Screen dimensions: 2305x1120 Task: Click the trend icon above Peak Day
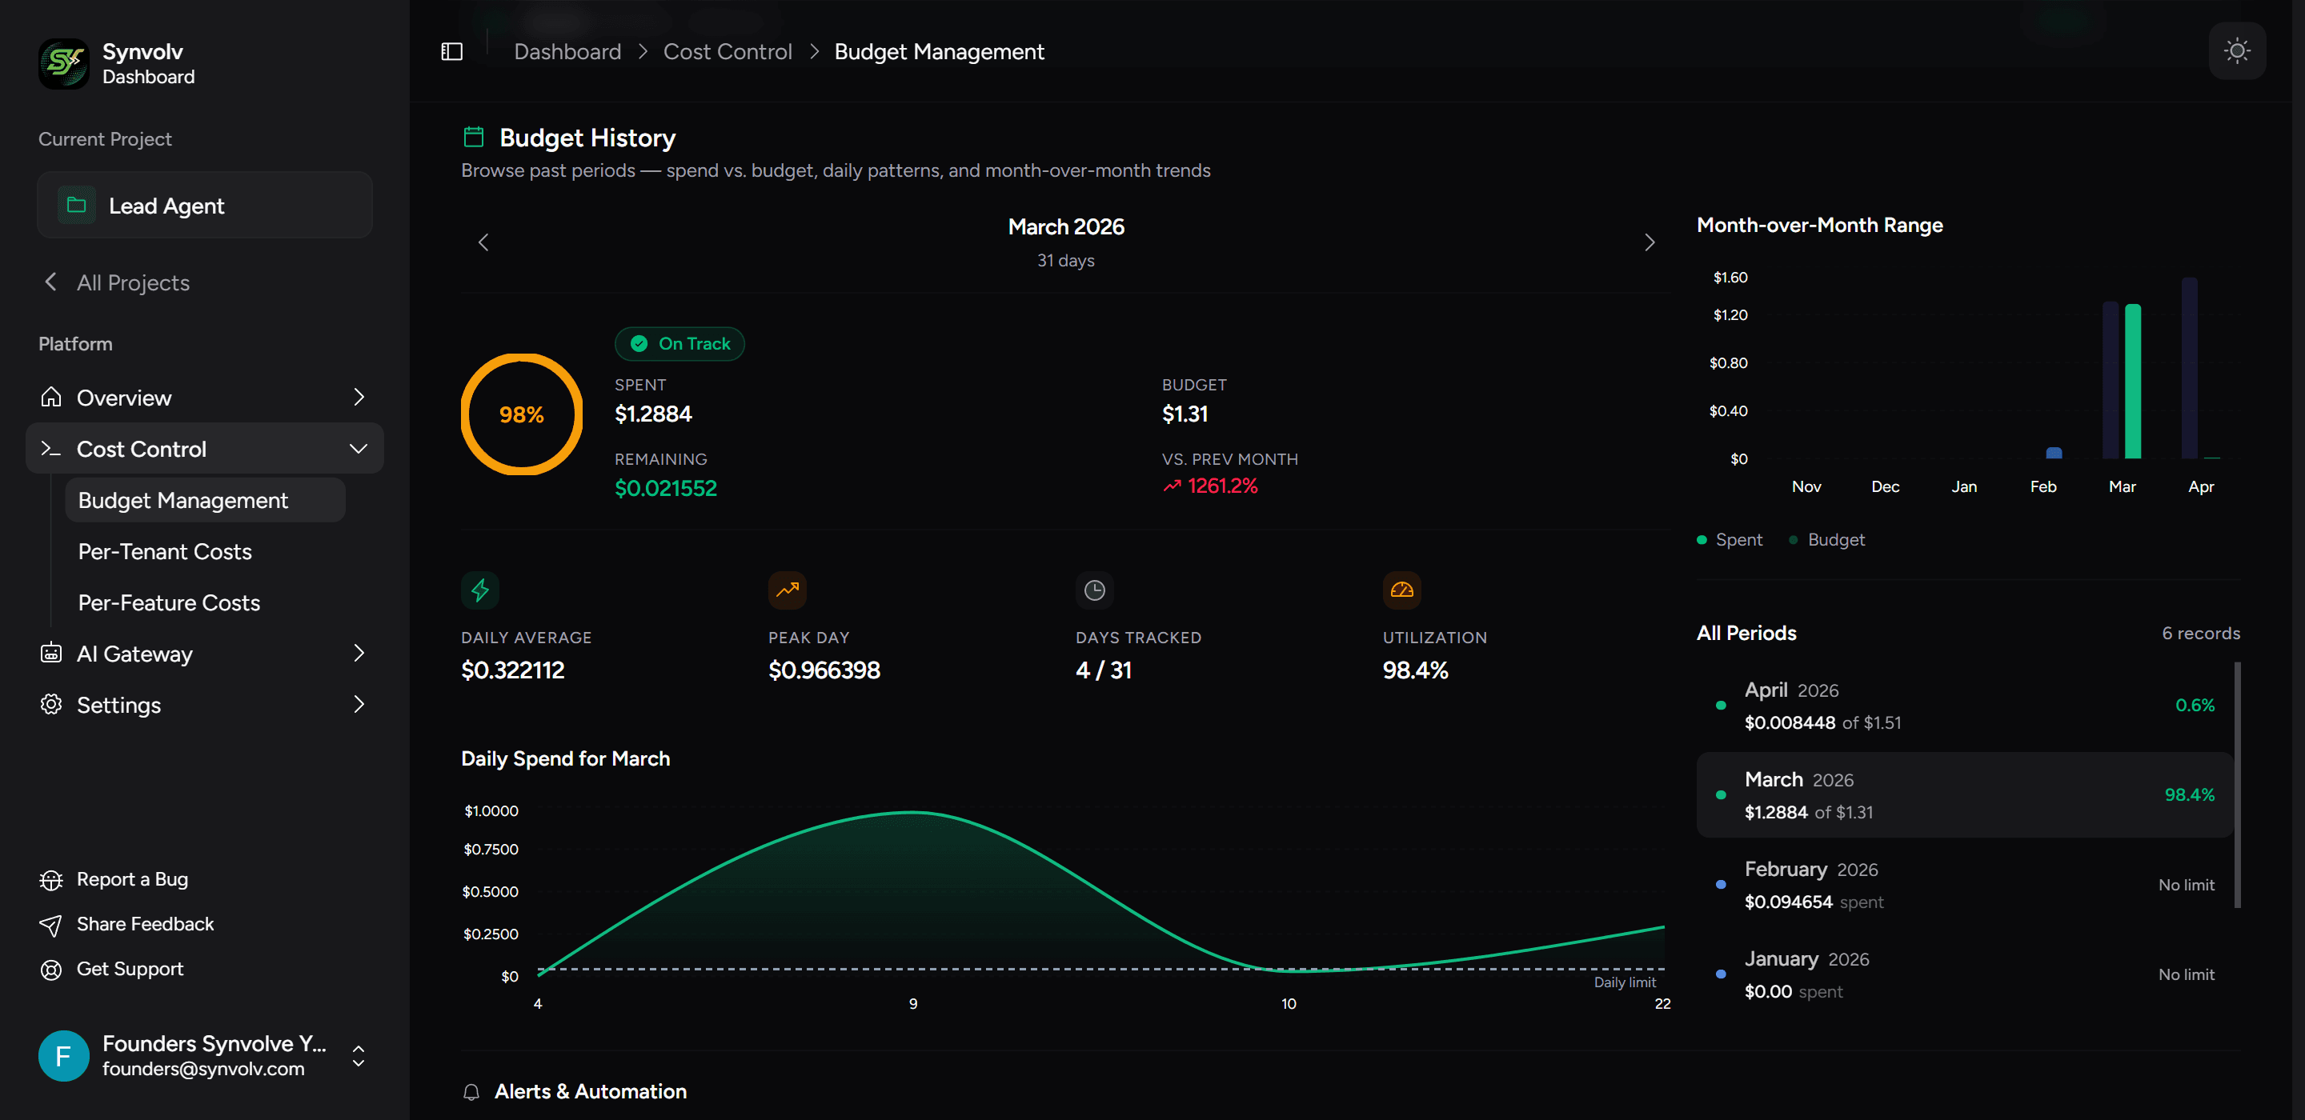pyautogui.click(x=787, y=590)
